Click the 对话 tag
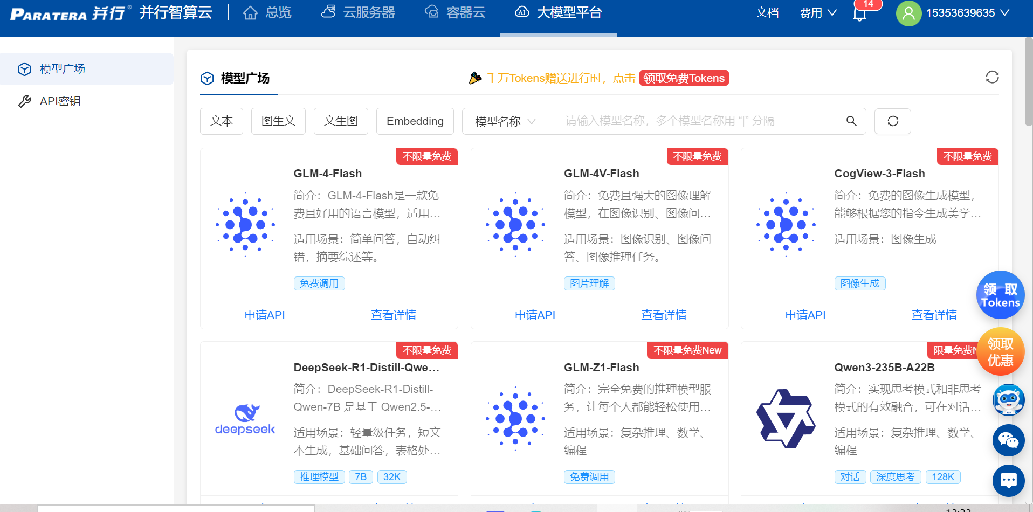Image resolution: width=1033 pixels, height=512 pixels. click(x=850, y=477)
